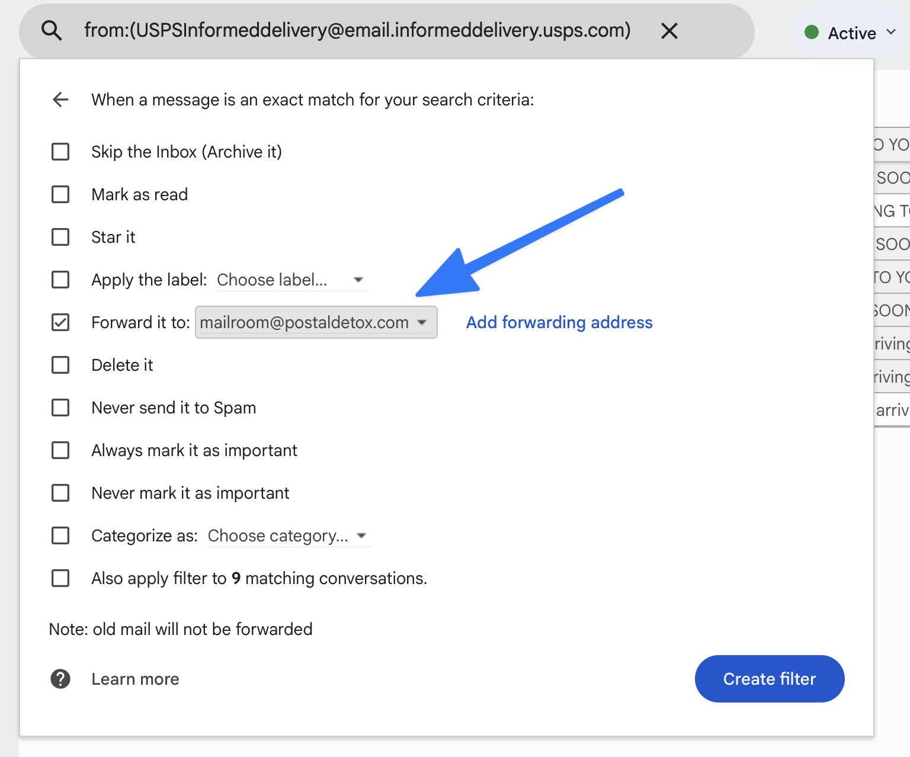Enable Skip the Inbox (Archive it)
The width and height of the screenshot is (910, 757).
[60, 152]
